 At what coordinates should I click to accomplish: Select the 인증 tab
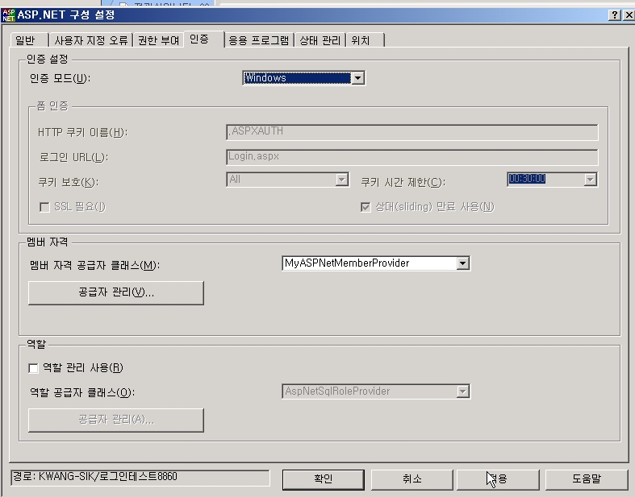coord(203,39)
